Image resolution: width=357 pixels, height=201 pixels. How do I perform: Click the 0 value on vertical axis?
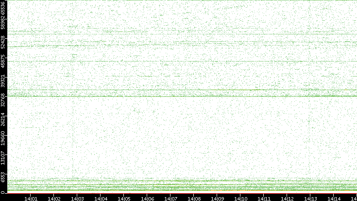point(2,193)
